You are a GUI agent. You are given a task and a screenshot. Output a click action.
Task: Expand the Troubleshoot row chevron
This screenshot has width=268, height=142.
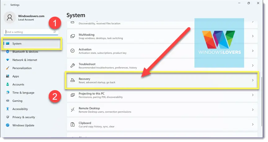coord(252,65)
